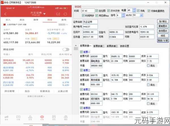Click the 复制图片 button

coord(163,26)
